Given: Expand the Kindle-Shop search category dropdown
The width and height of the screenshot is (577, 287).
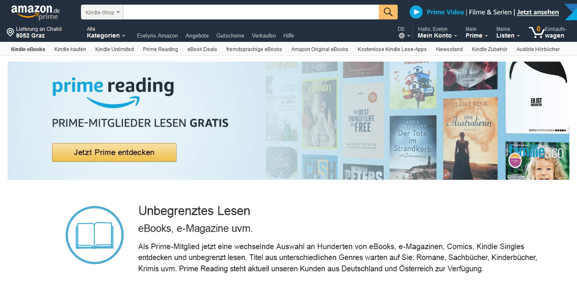Looking at the screenshot, I should coord(102,12).
